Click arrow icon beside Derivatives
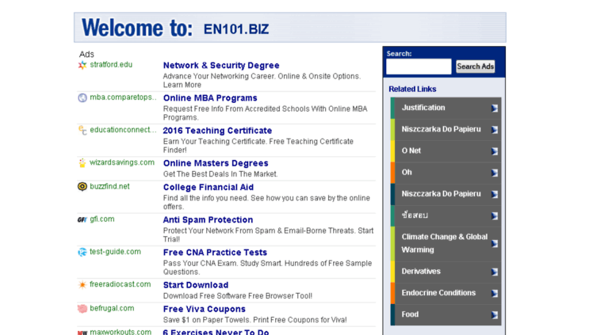This screenshot has width=616, height=335. (x=494, y=272)
